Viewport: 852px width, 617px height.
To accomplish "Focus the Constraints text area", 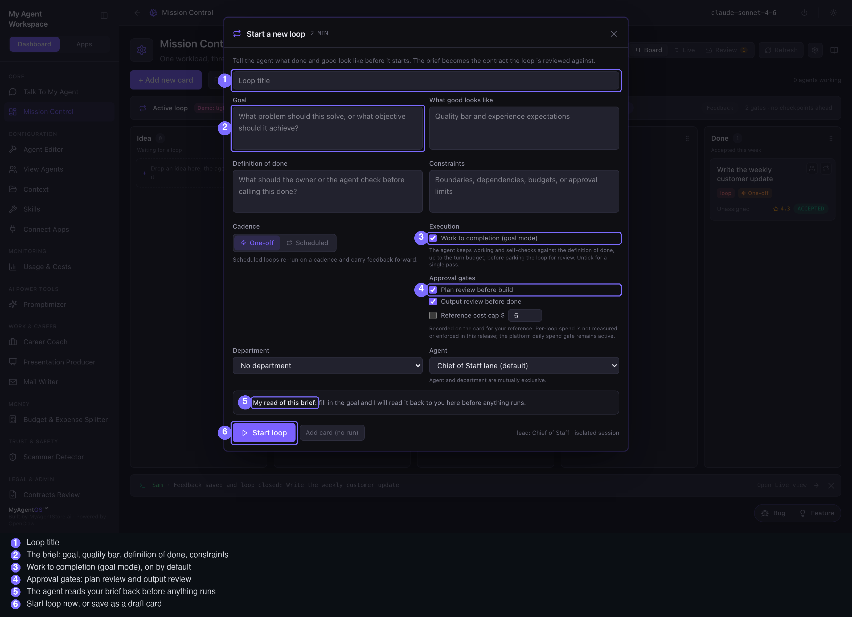I will click(524, 191).
